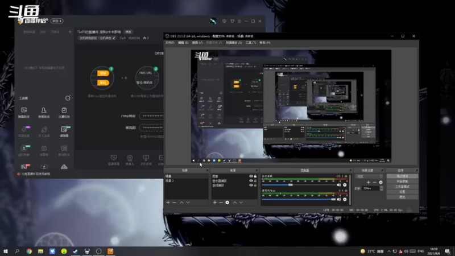This screenshot has height=256, width=455.
Task: Click 停止推流 in OBS controls
Action: 402,176
